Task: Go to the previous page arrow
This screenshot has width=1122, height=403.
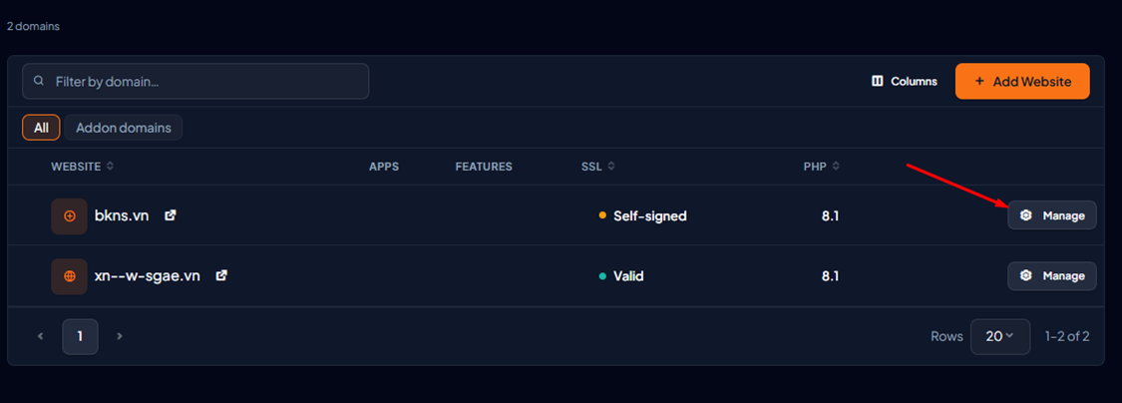Action: tap(41, 336)
